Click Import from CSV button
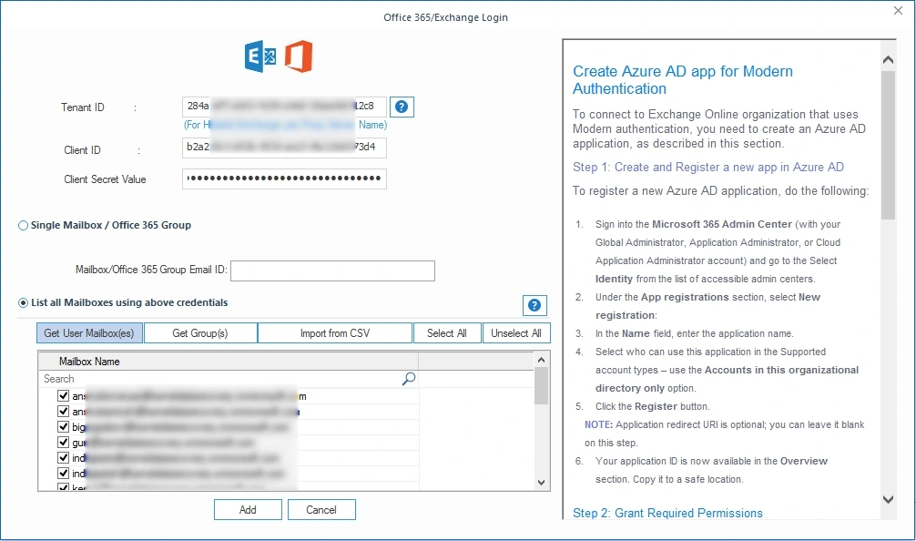 (335, 333)
